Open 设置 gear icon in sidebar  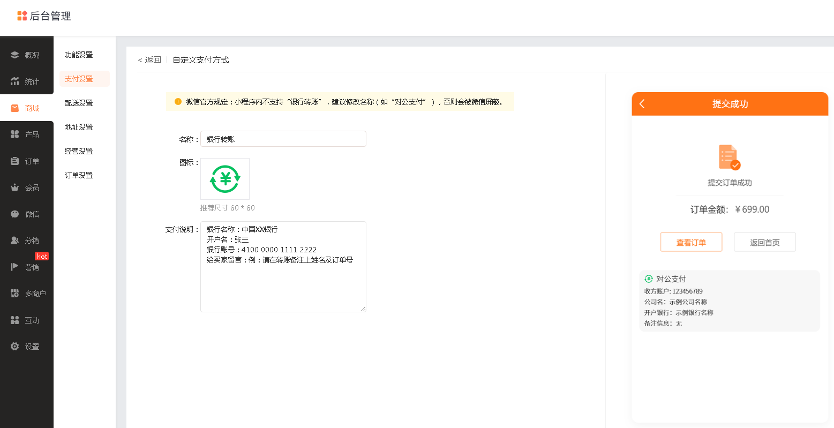(x=15, y=347)
